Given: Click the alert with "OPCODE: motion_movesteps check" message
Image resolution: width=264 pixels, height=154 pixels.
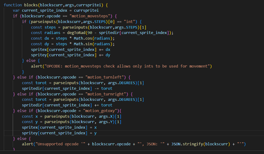Looking at the screenshot, I should coord(121,66).
